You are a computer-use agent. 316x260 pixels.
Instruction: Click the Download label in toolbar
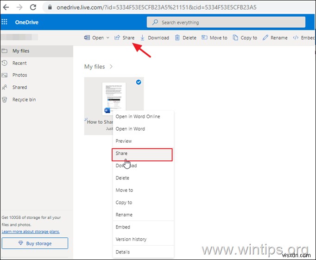coord(158,38)
